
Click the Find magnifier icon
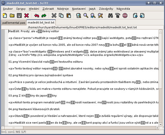click(86, 16)
